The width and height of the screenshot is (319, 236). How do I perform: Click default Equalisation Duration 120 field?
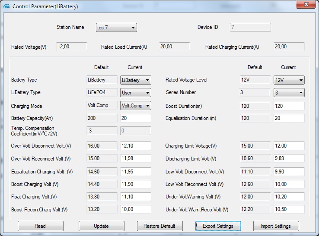[x=255, y=118]
